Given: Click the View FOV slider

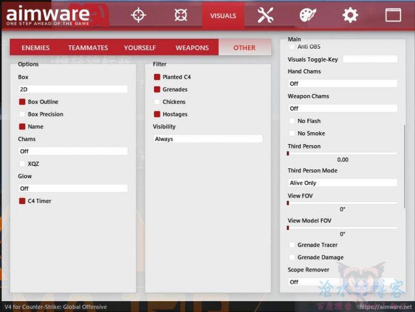Looking at the screenshot, I should pyautogui.click(x=342, y=204).
